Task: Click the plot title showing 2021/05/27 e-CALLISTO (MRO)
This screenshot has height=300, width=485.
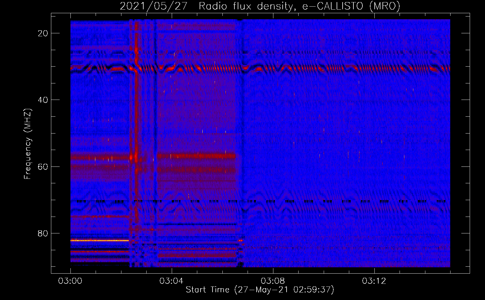Action: point(260,6)
